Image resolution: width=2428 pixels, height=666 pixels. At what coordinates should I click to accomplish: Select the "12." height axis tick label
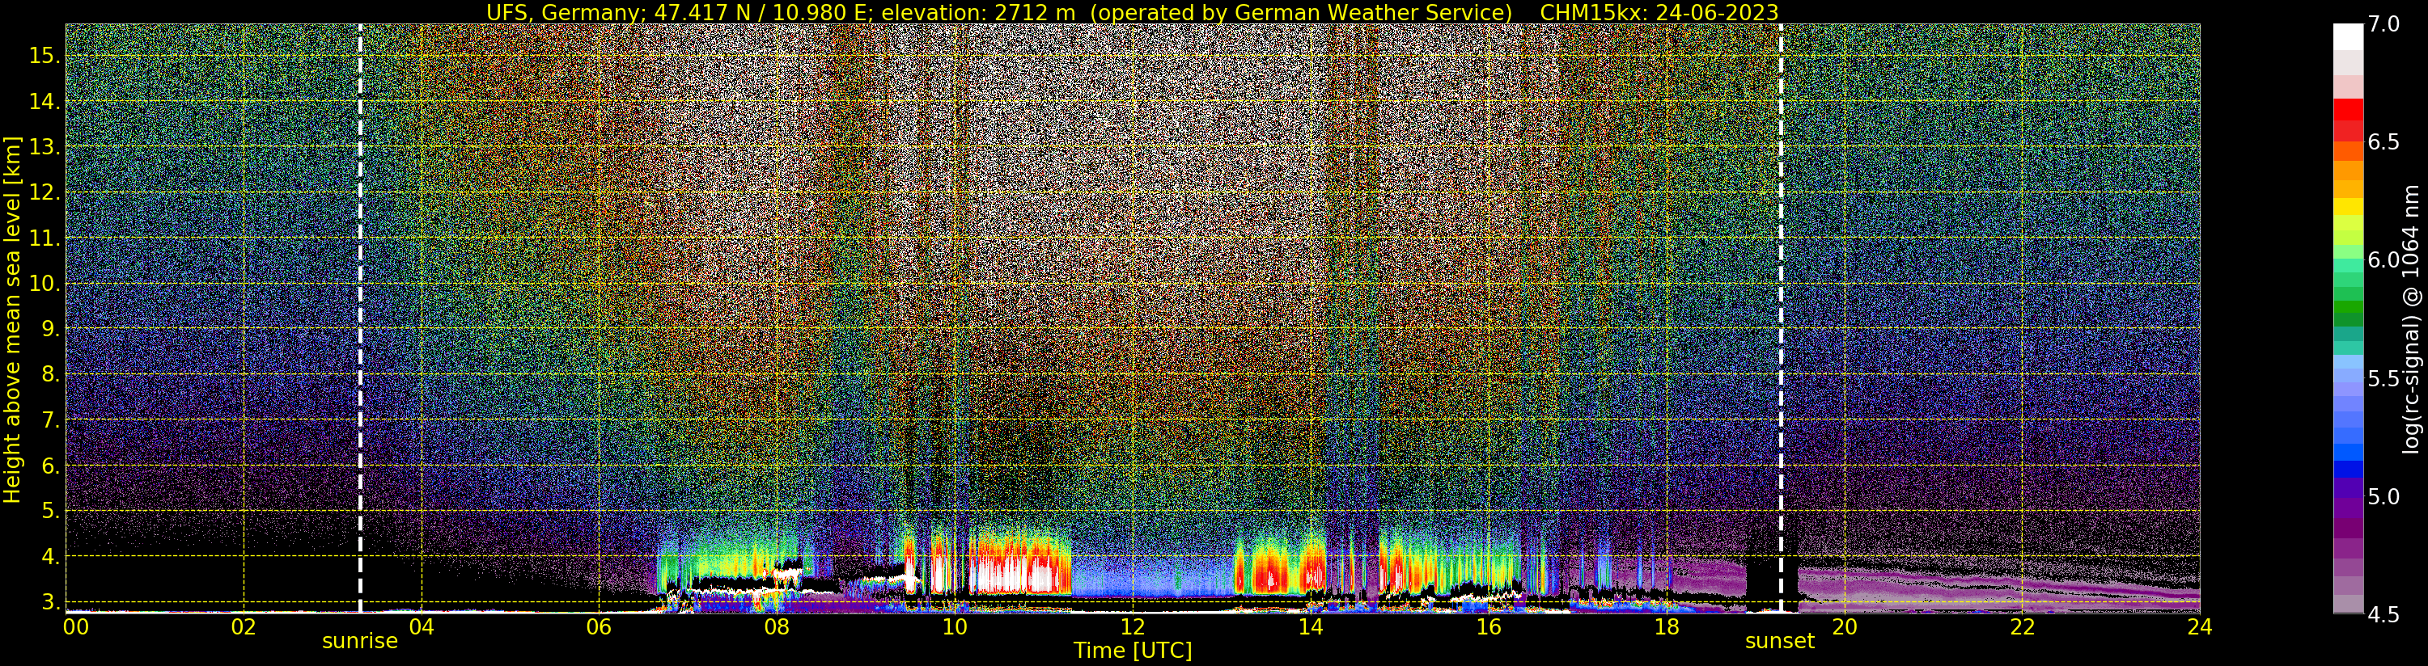[x=44, y=192]
